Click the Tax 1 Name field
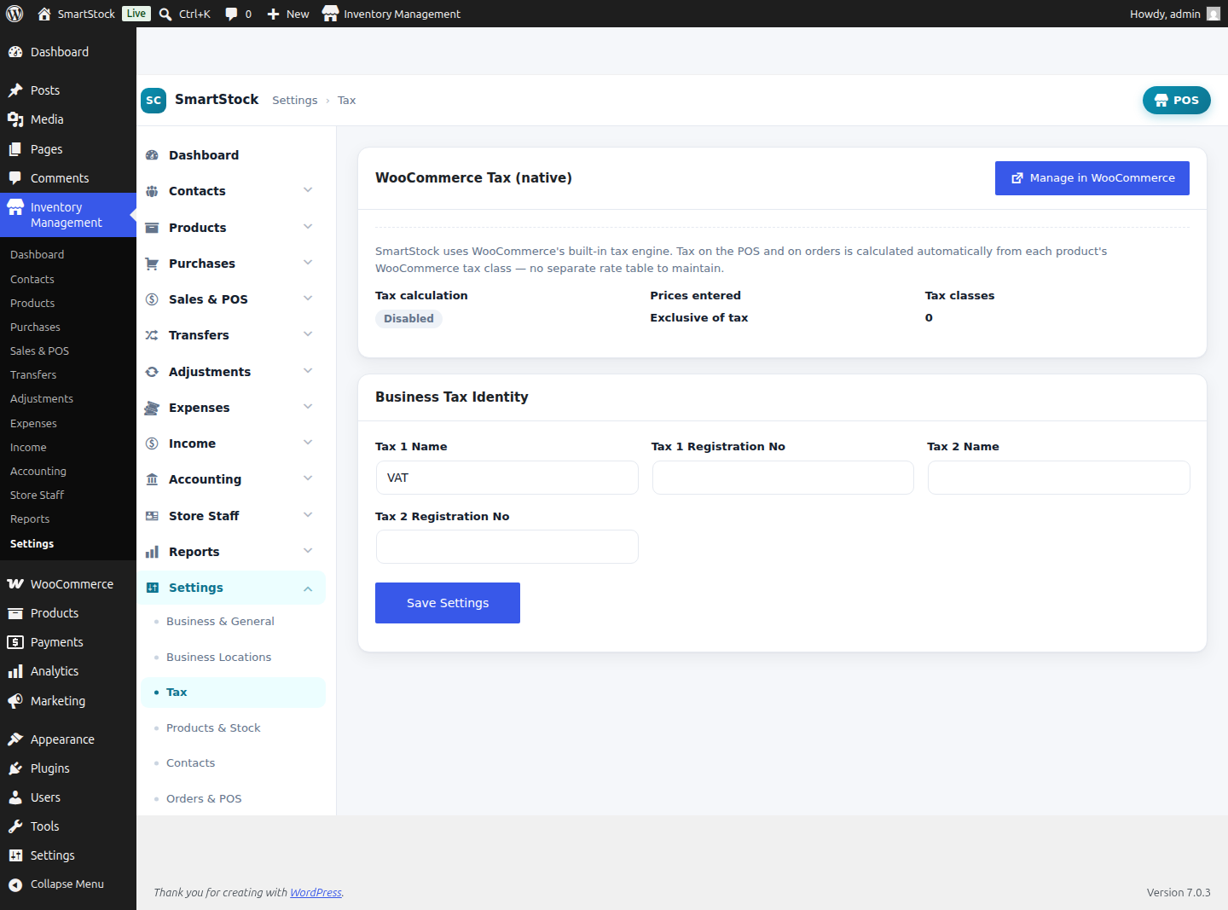Screen dimensions: 1228x910 (507, 478)
